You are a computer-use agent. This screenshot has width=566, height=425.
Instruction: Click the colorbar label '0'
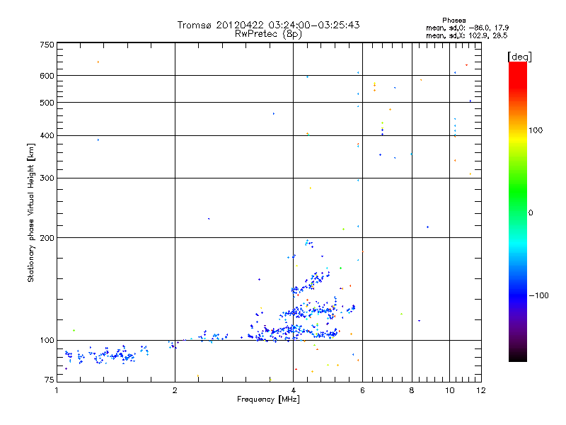531,213
